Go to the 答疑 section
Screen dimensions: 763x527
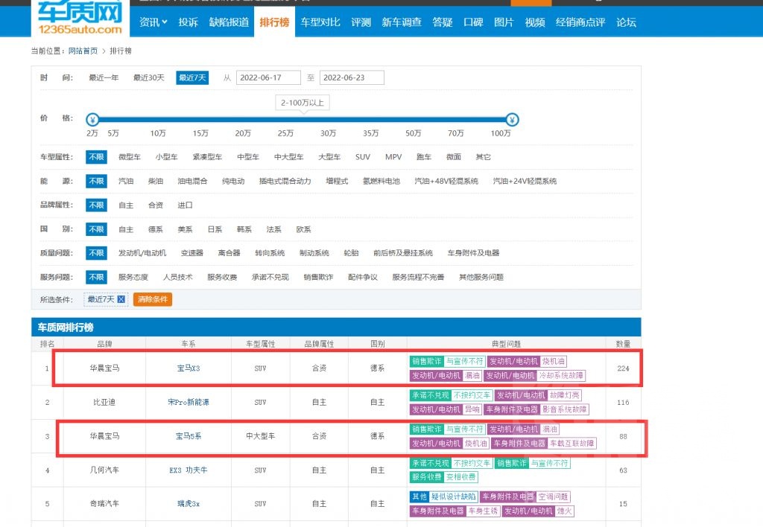(x=443, y=22)
